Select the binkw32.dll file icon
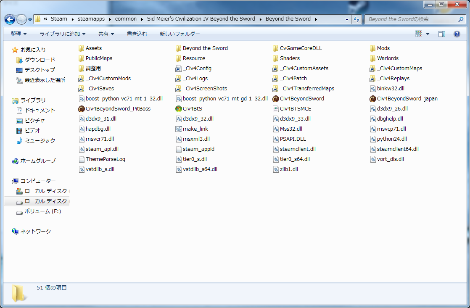 point(372,89)
